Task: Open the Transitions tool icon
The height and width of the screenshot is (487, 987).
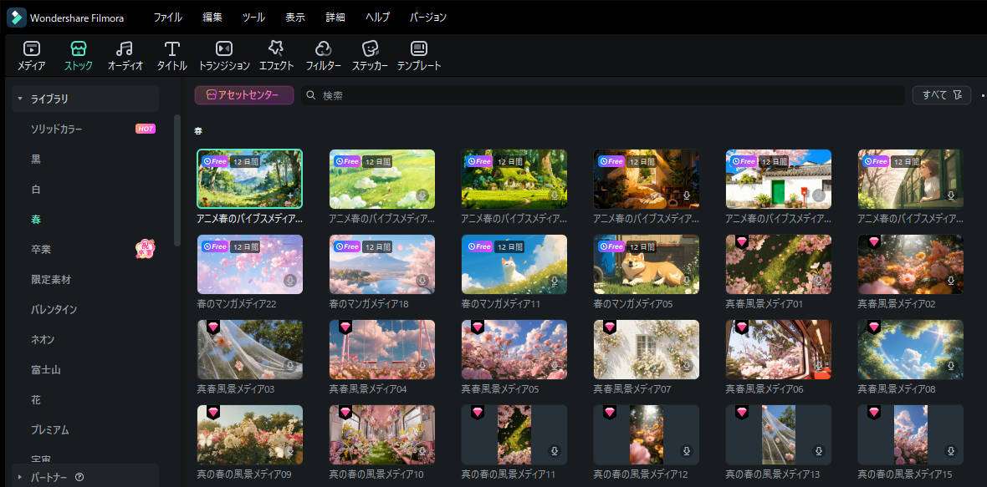Action: tap(223, 49)
